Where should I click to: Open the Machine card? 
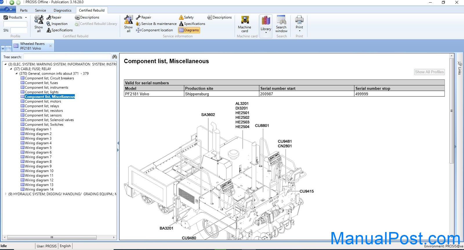click(x=245, y=24)
